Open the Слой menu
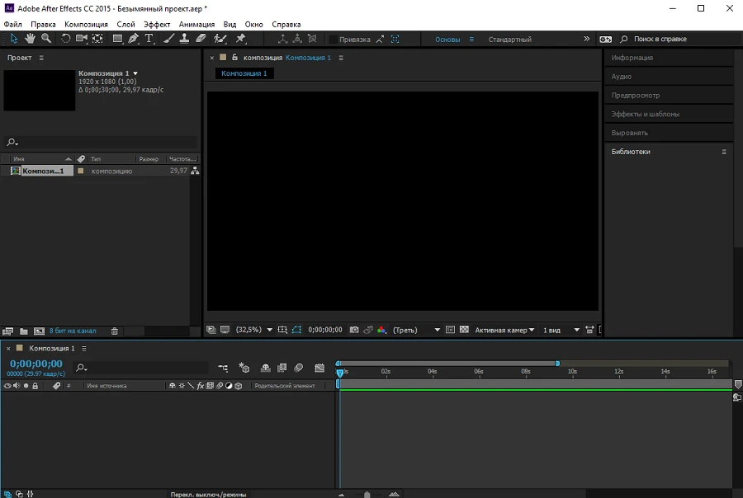The image size is (743, 498). [x=126, y=24]
